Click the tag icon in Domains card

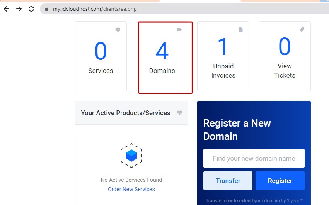(x=179, y=30)
